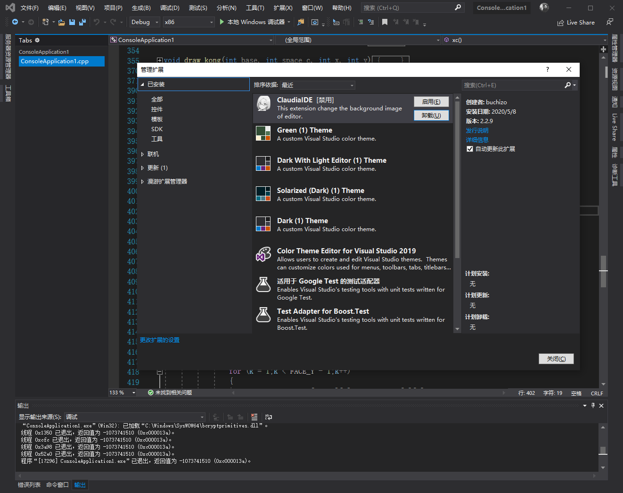Open the 扩展(X) menu

(x=283, y=8)
